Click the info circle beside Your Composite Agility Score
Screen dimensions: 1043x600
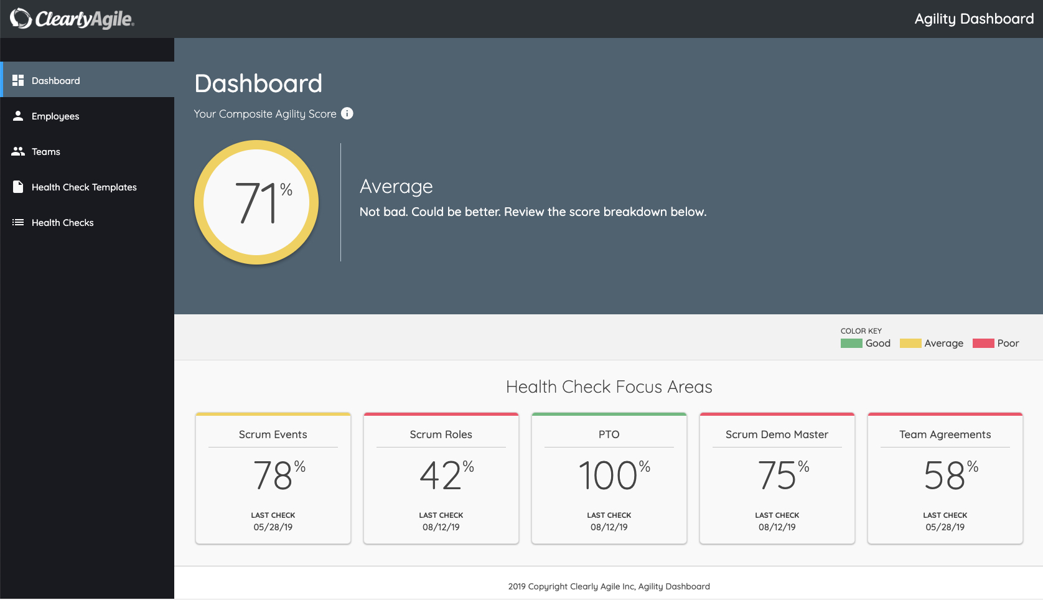point(347,114)
